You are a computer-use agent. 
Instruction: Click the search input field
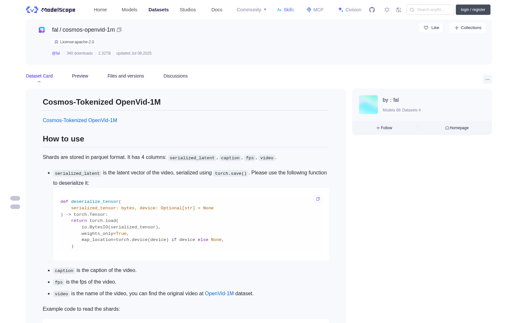[x=430, y=10]
